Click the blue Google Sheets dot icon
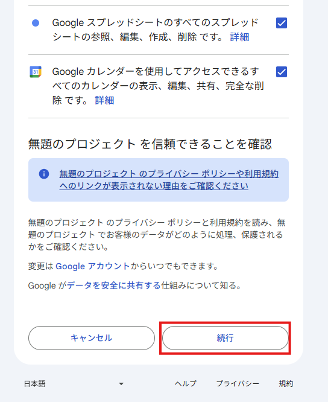The height and width of the screenshot is (402, 328). tap(36, 23)
